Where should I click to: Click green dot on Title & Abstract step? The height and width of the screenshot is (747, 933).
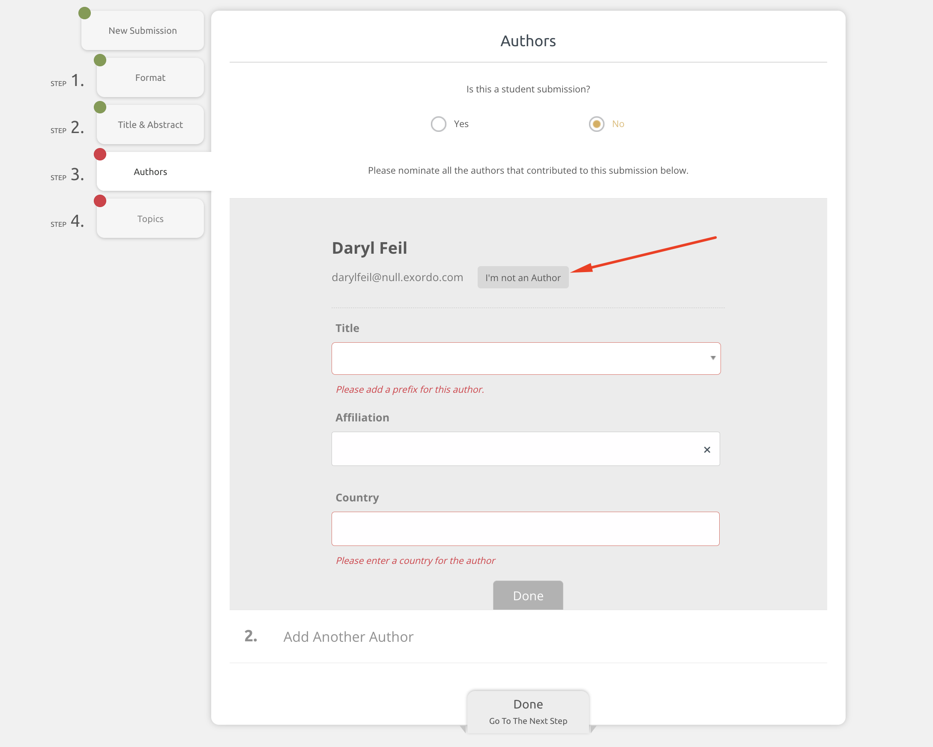(100, 107)
